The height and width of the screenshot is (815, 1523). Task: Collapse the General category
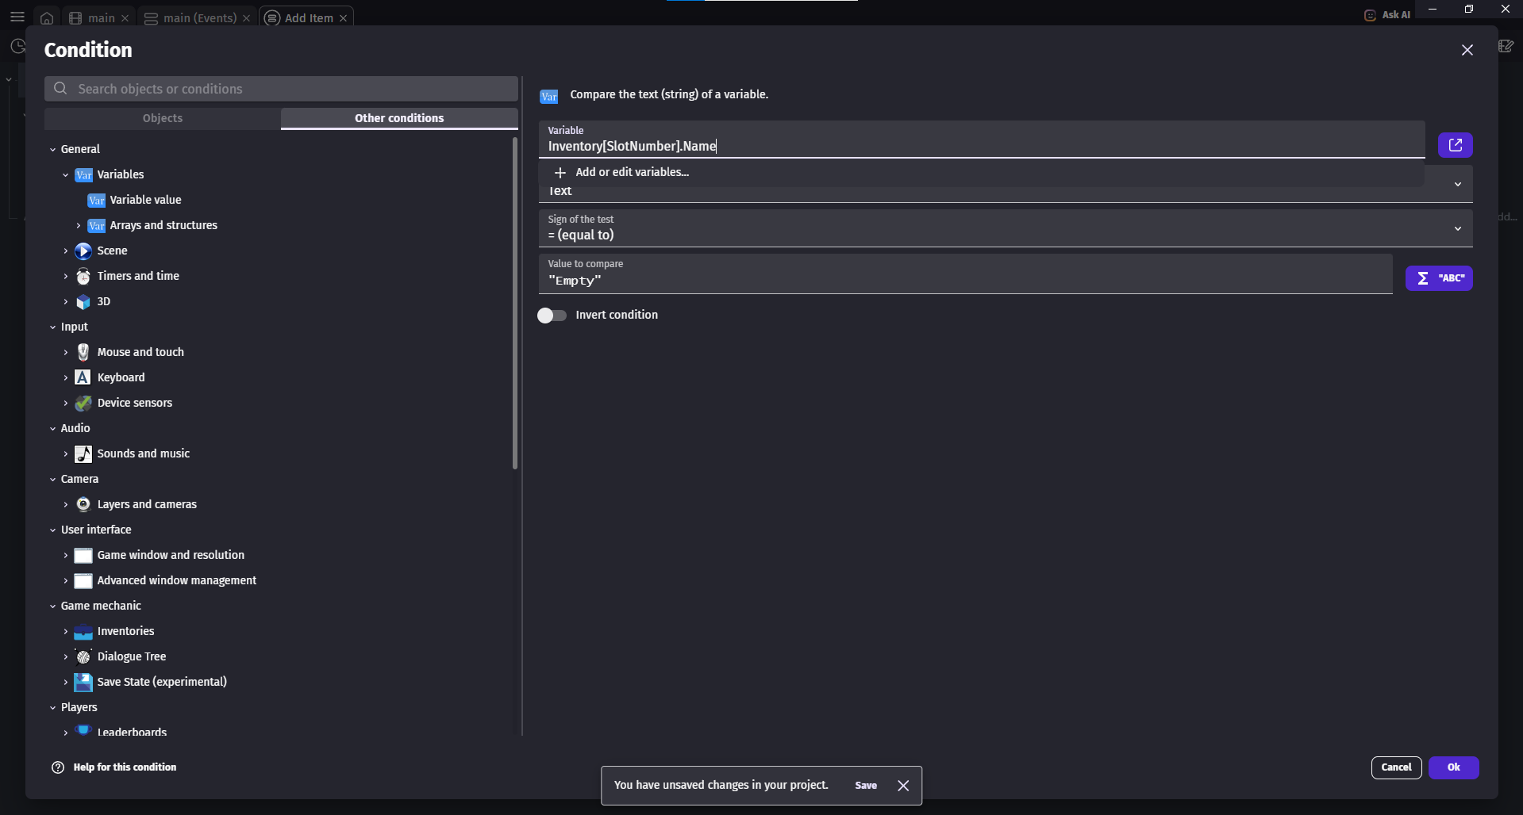pyautogui.click(x=53, y=149)
